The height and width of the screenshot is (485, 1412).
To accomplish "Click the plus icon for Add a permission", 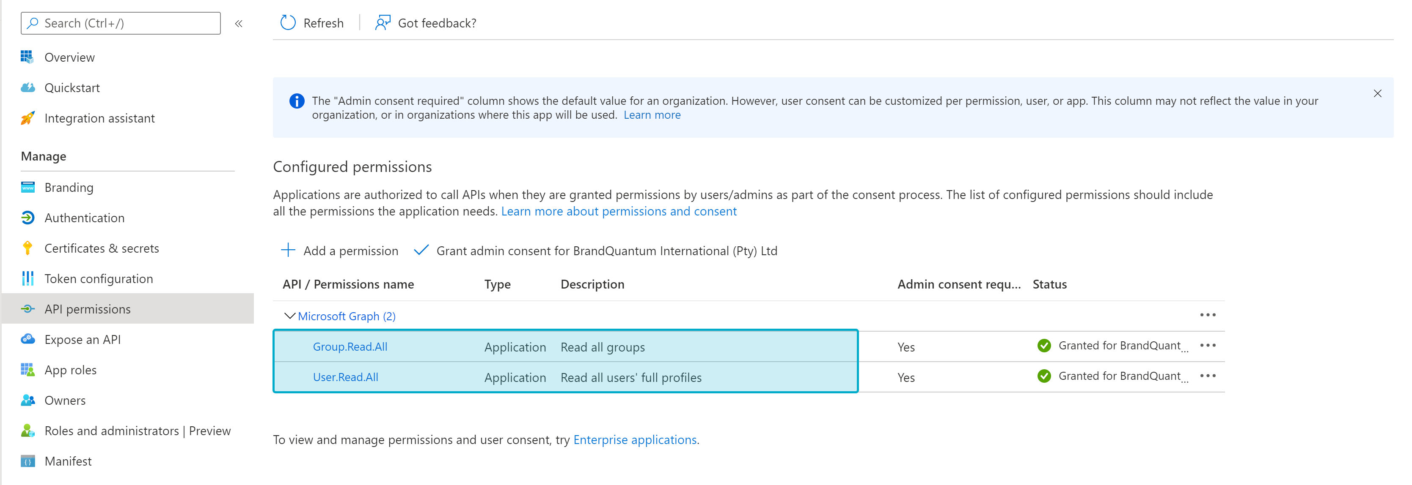I will [x=288, y=250].
